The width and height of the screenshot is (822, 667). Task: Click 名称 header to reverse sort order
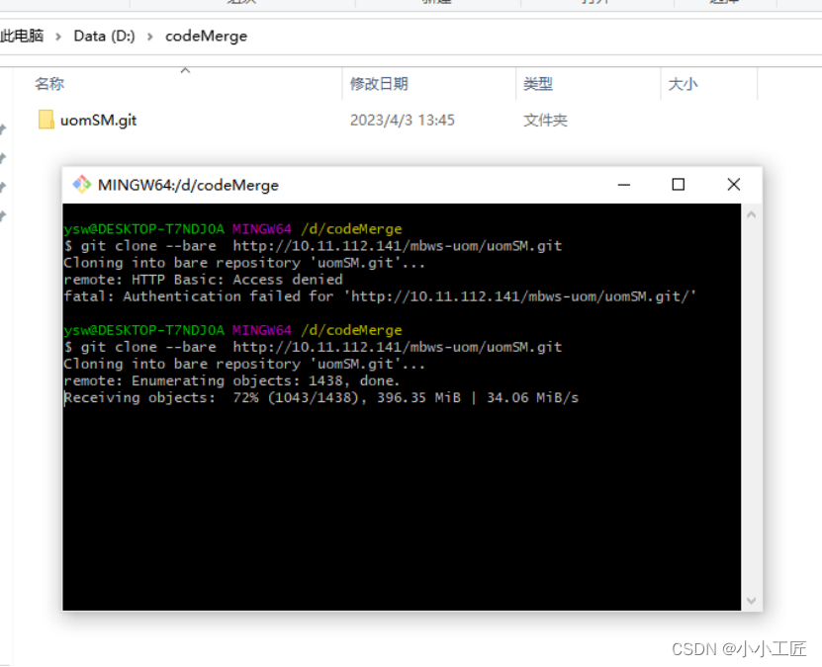[x=49, y=84]
